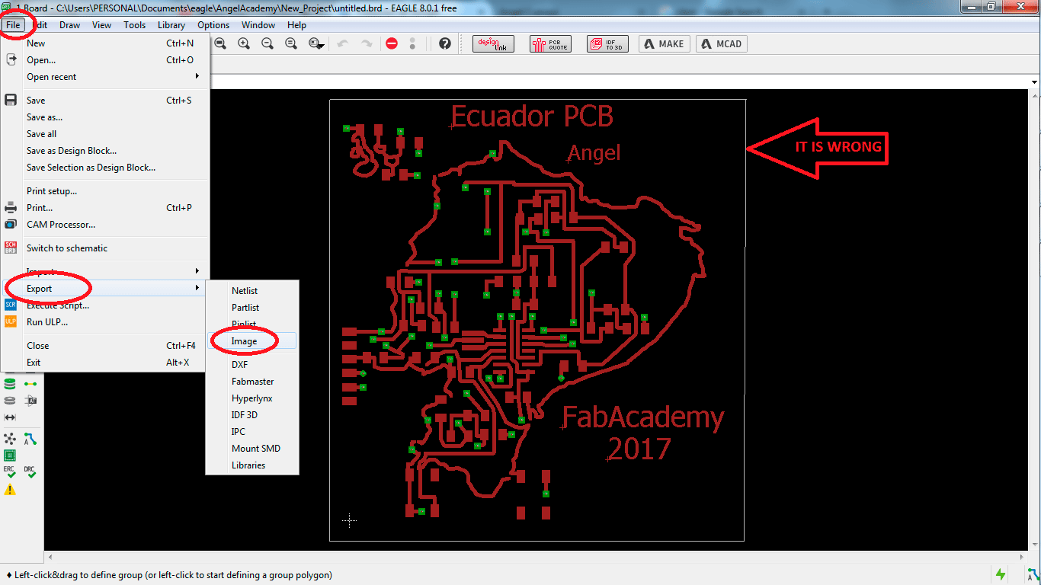This screenshot has height=585, width=1041.
Task: Select Image in Export submenu
Action: (252, 340)
